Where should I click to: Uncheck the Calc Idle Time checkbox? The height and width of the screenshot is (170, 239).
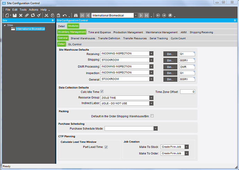click(102, 92)
